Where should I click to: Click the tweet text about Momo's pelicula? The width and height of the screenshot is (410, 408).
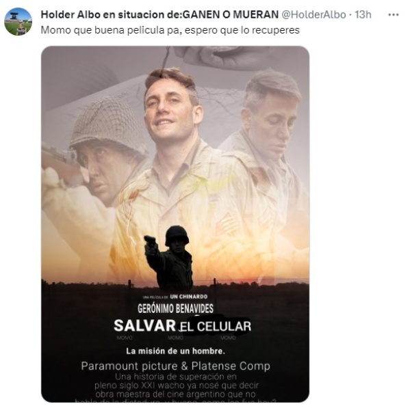point(170,30)
